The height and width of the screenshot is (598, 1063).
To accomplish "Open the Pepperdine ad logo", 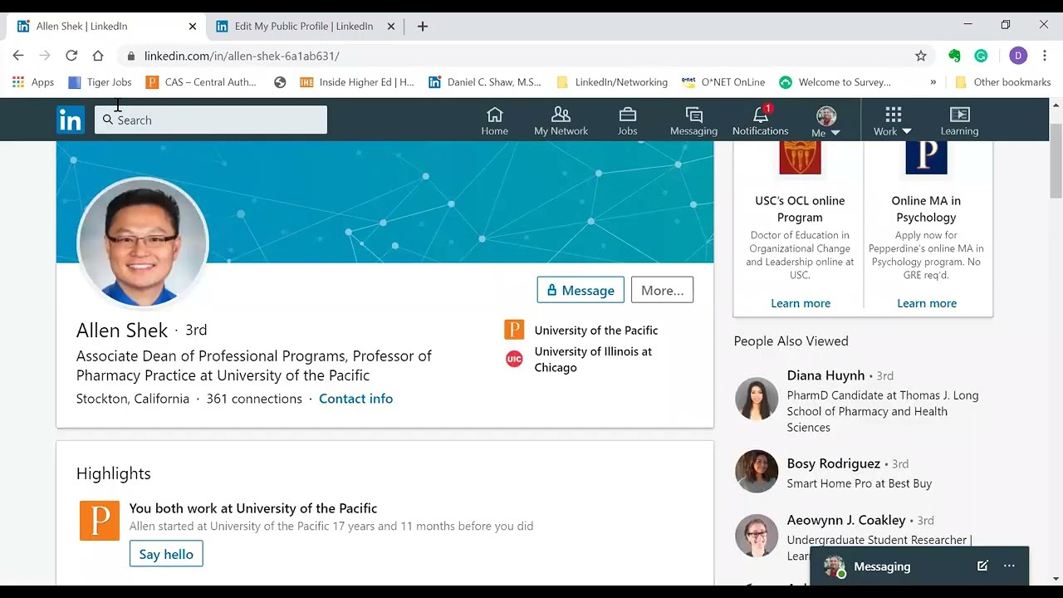I will click(926, 157).
